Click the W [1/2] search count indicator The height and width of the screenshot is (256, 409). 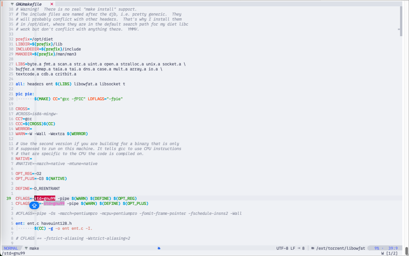[389, 253]
